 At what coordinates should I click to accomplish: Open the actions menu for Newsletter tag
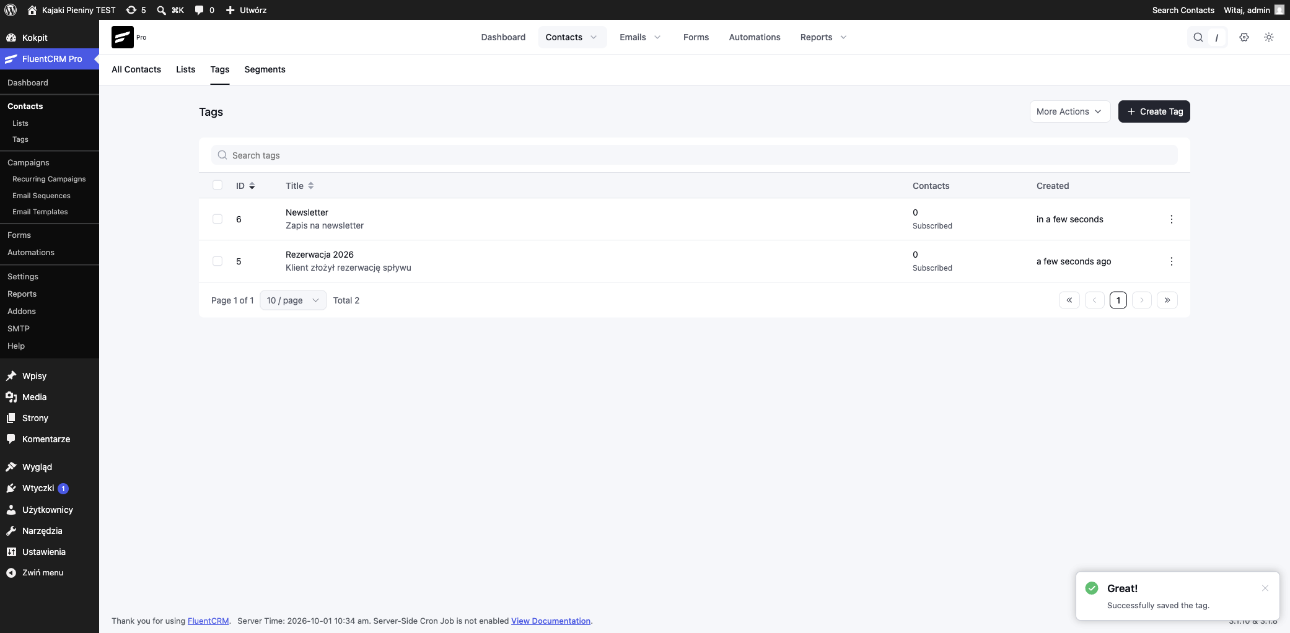coord(1171,219)
